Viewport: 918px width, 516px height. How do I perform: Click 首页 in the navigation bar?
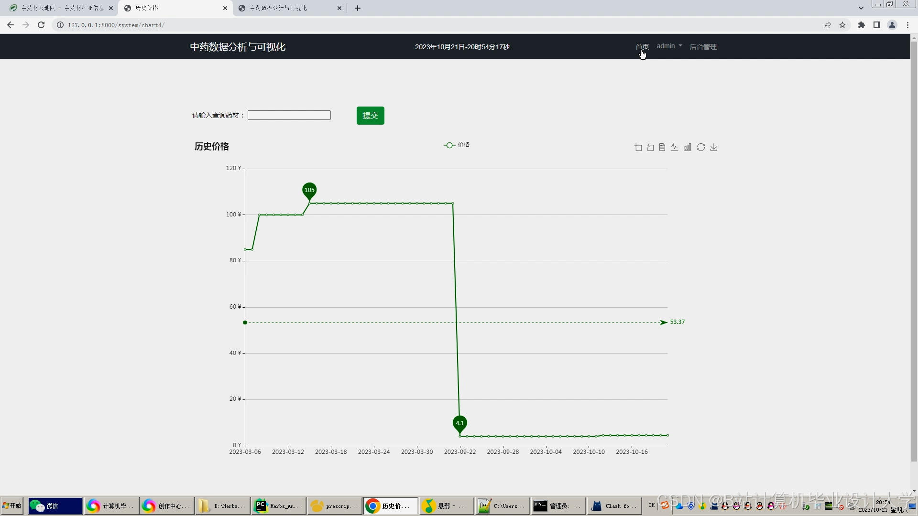click(642, 47)
